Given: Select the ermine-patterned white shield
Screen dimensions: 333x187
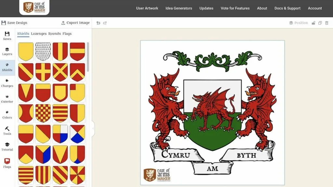Looking at the screenshot, I should pyautogui.click(x=43, y=51).
